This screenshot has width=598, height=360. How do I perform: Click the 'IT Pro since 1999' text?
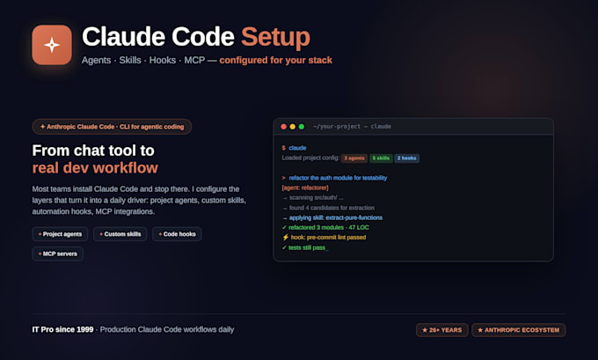(63, 329)
